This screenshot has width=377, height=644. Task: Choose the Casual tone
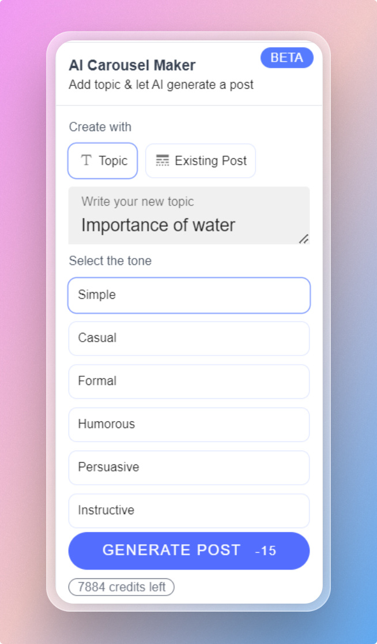coord(188,338)
